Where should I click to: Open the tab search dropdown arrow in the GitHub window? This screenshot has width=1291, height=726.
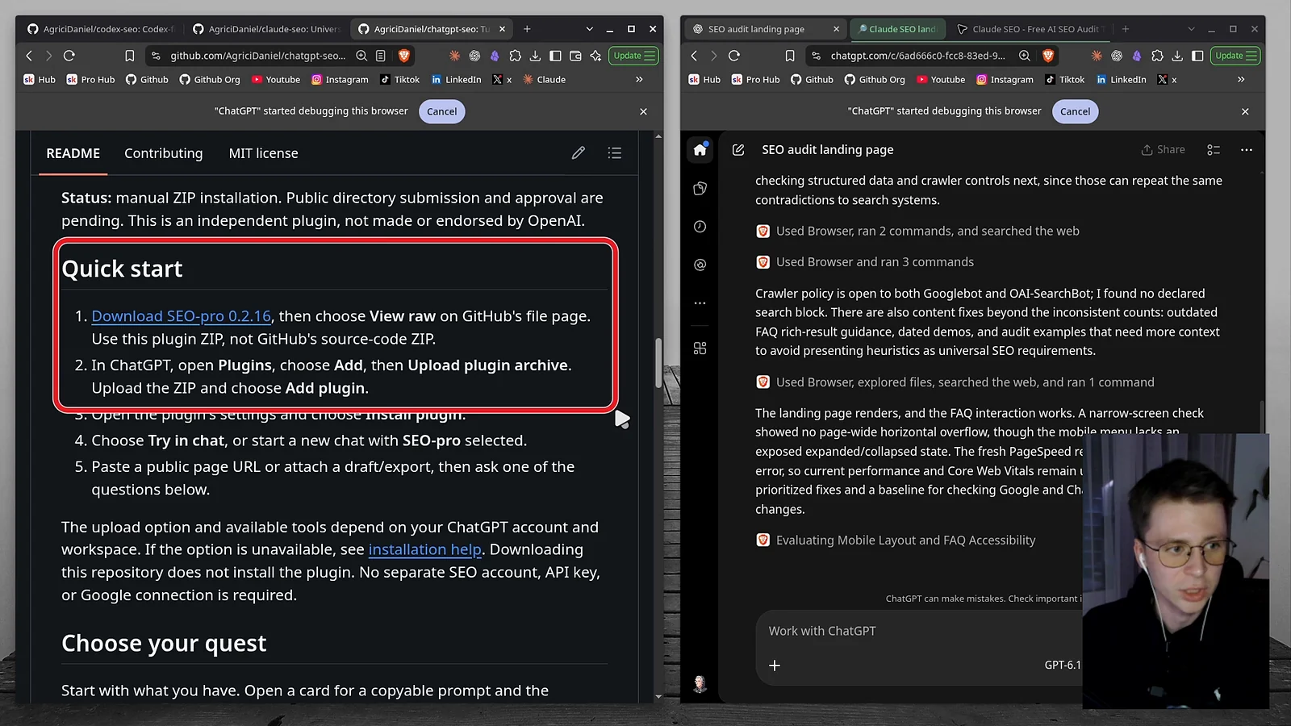click(x=590, y=29)
